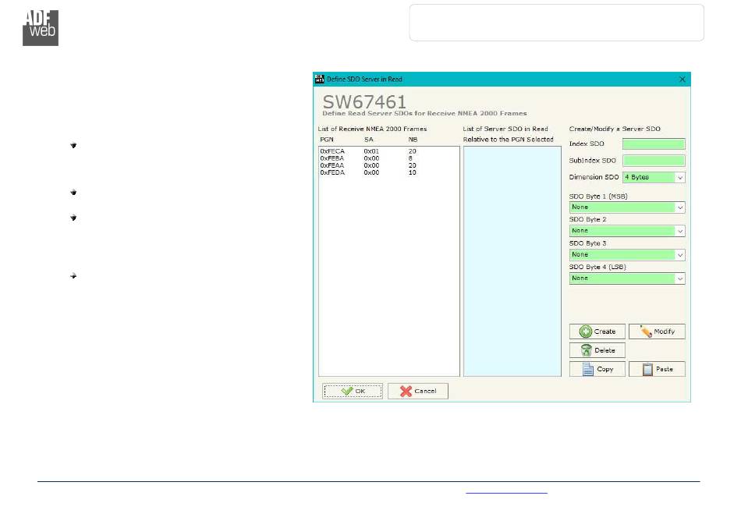Screen dimensions: 741x514
Task: Click the Modify button with pencil icon
Action: point(657,331)
